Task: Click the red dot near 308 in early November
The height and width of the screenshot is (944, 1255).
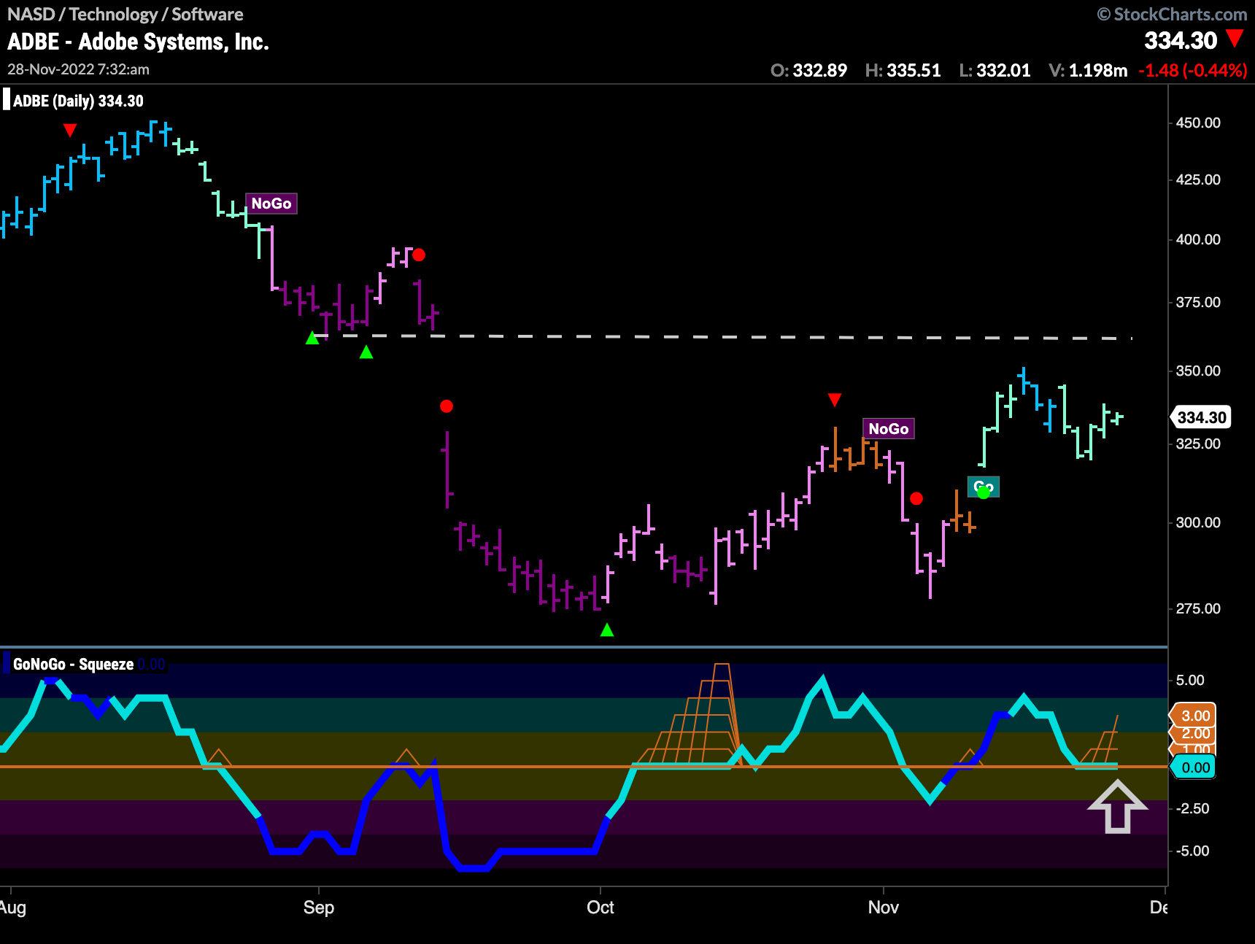Action: (x=916, y=498)
